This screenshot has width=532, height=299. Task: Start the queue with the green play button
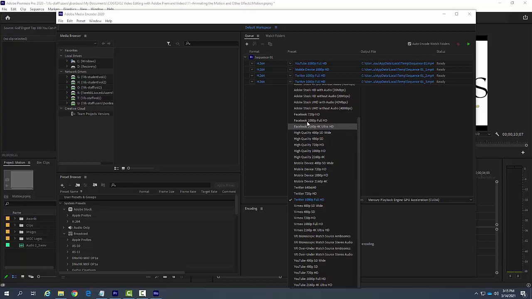468,44
